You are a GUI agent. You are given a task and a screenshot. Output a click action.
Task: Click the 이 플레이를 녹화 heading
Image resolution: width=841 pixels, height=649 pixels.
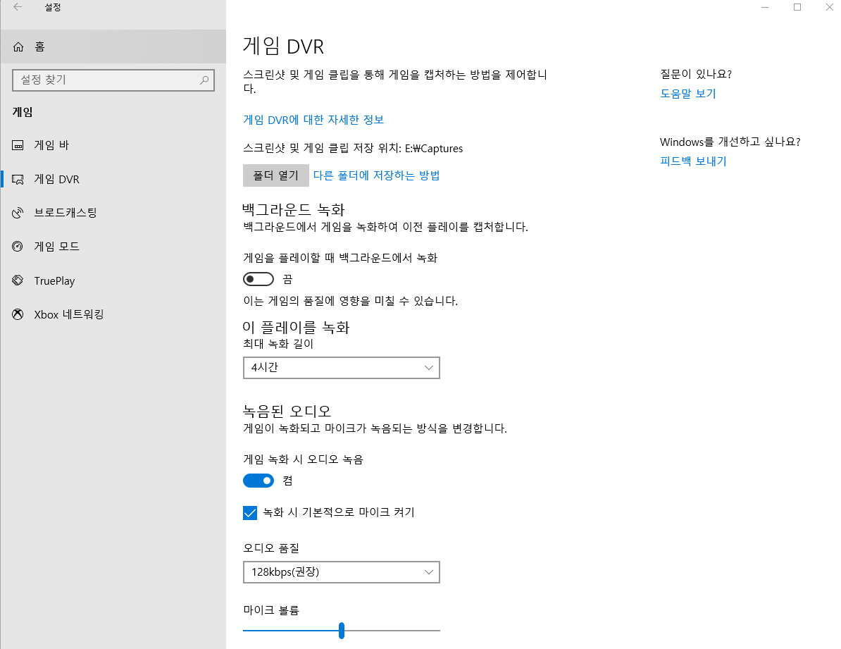point(296,328)
